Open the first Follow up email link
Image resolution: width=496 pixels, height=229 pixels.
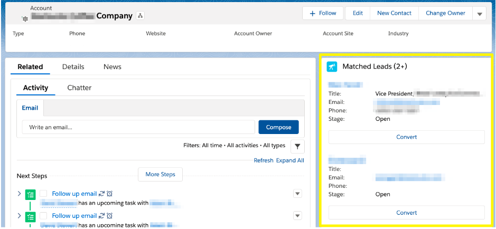[74, 194]
